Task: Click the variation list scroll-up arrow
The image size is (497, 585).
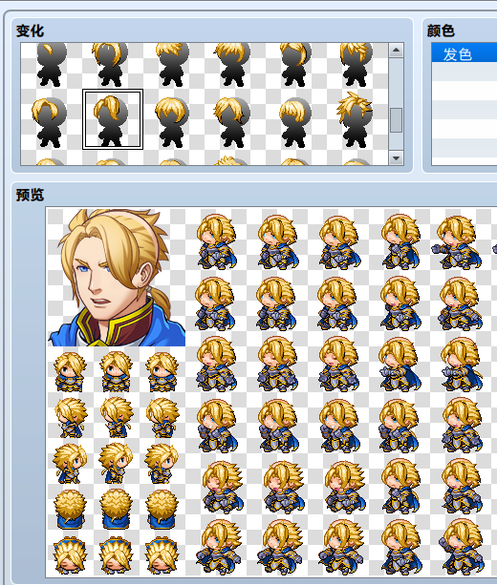Action: (396, 50)
